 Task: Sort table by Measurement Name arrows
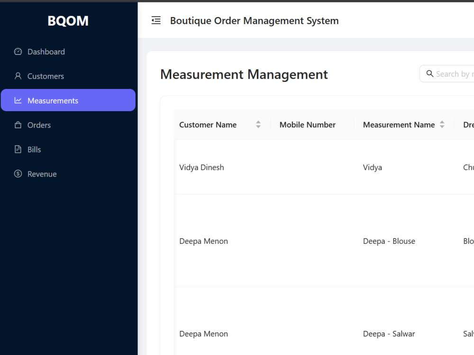pos(442,124)
